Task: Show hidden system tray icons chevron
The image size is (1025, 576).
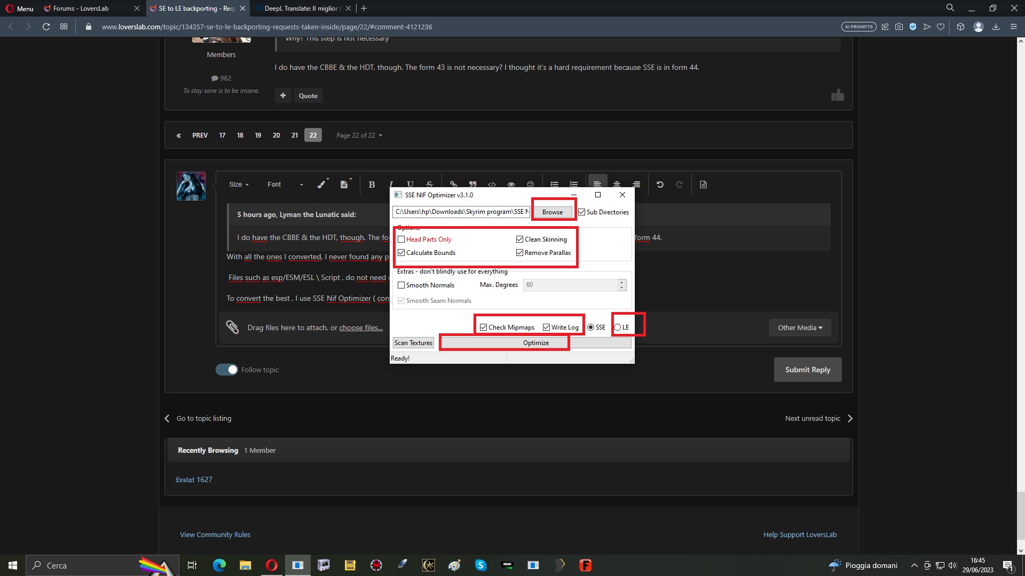Action: (x=914, y=565)
